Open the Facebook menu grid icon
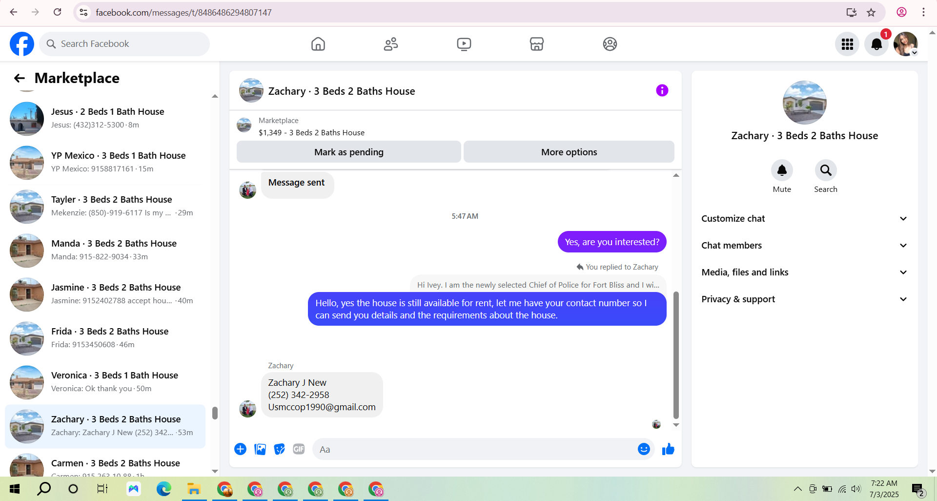The height and width of the screenshot is (501, 937). point(847,44)
